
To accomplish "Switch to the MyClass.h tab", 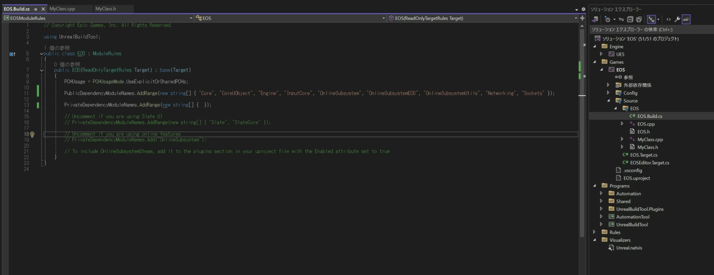I will pyautogui.click(x=106, y=9).
